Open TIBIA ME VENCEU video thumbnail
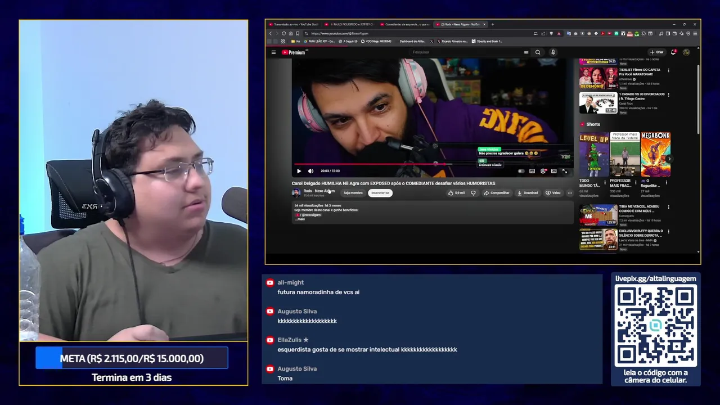This screenshot has width=720, height=405. 598,215
